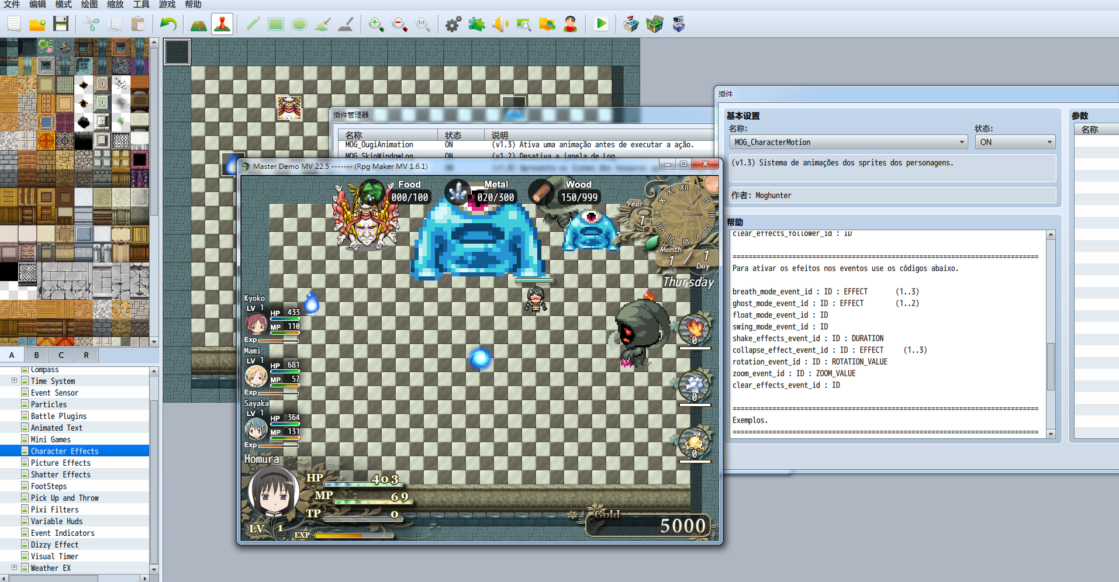Undo last action with green arrow icon
Screen dimensions: 1119x582
168,24
